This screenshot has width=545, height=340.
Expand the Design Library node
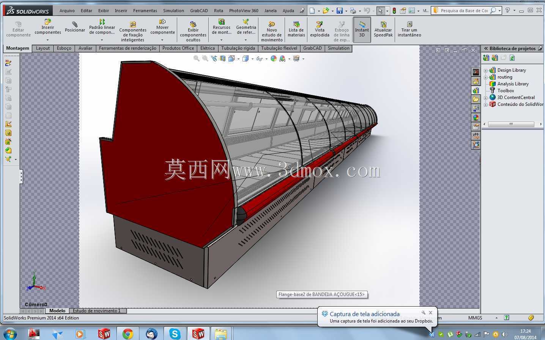click(485, 70)
